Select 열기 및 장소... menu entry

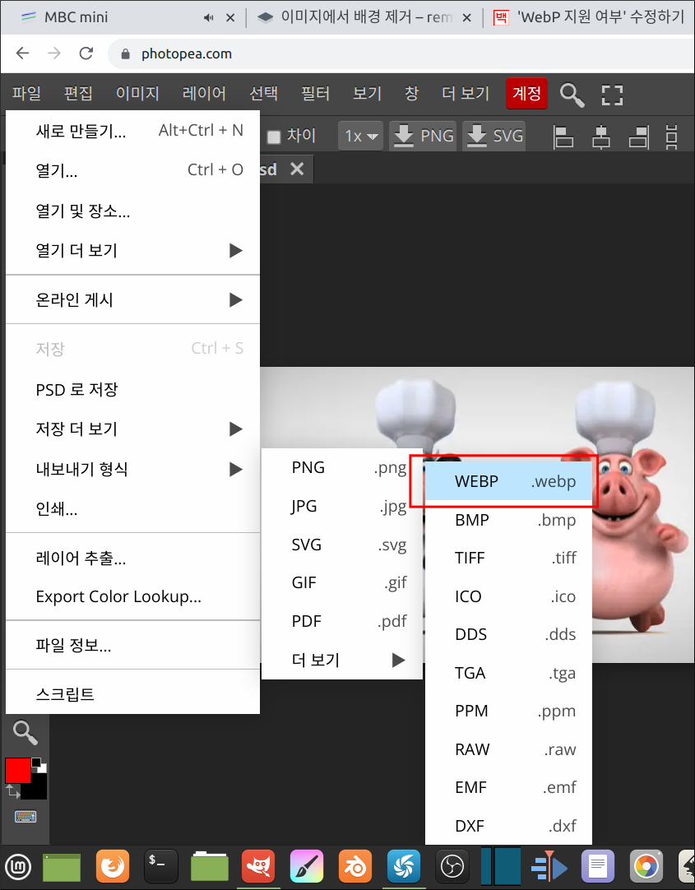pyautogui.click(x=132, y=211)
